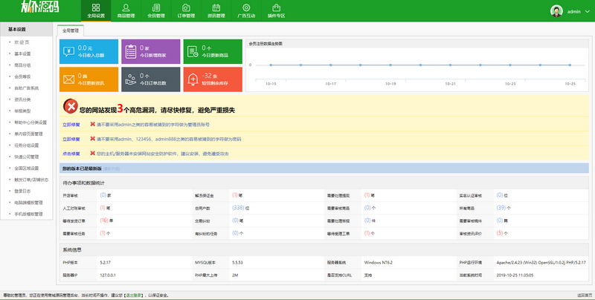Open the 全局设置 grid icon in the top bar
The height and width of the screenshot is (300, 595).
(96, 7)
